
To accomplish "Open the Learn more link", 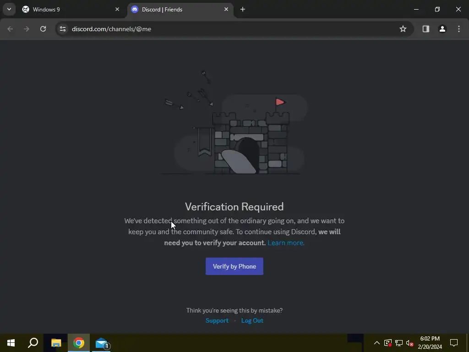I will coord(286,243).
